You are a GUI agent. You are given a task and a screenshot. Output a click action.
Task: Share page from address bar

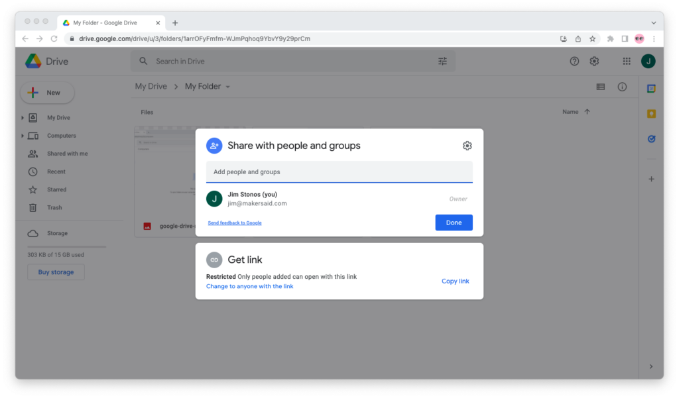(x=578, y=38)
